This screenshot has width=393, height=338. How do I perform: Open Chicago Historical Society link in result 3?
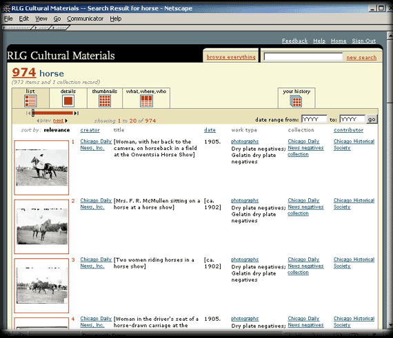(354, 263)
